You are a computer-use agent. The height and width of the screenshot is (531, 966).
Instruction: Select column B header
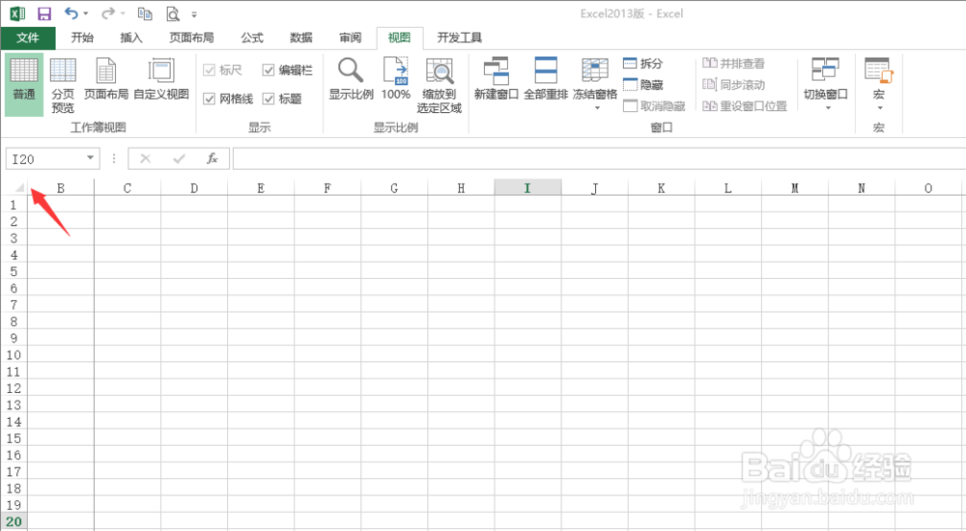click(60, 188)
